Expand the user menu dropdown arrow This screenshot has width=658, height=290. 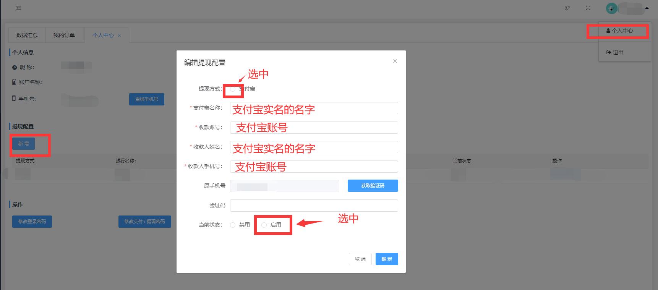click(647, 8)
